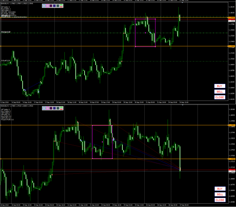This screenshot has height=207, width=236.
Task: Click SELL button in the top chart
Action: pyautogui.click(x=220, y=92)
